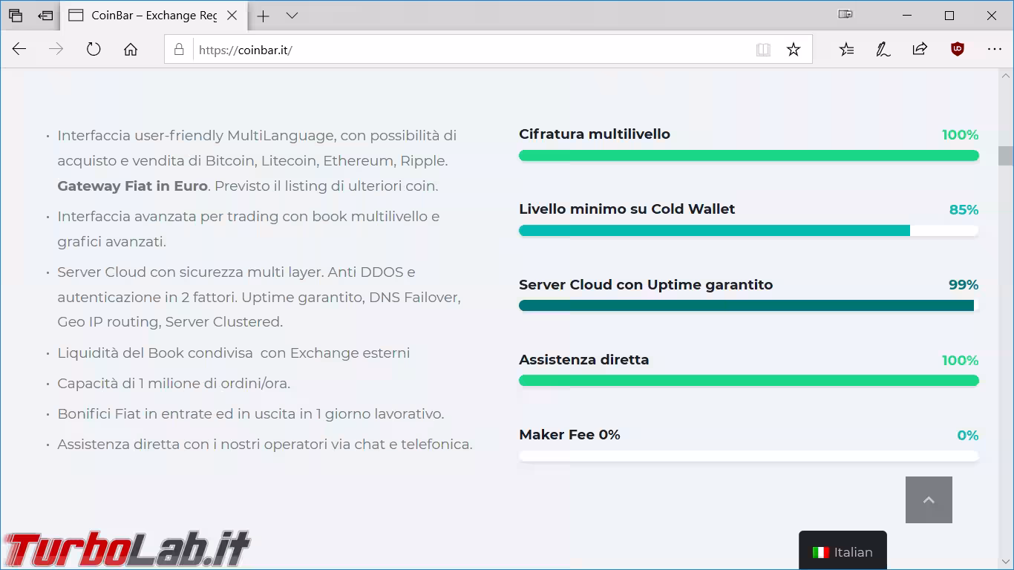
Task: Reload the coinbar.it page
Action: pos(94,50)
